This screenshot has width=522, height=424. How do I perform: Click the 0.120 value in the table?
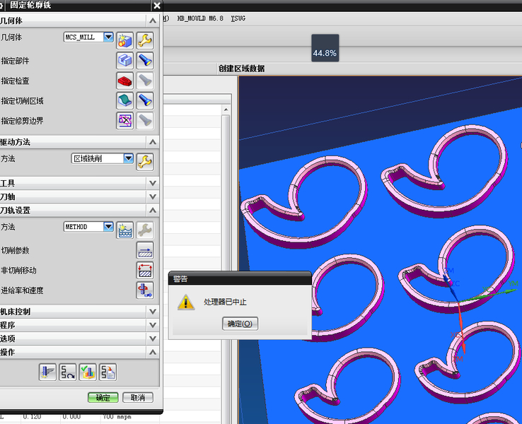point(32,417)
